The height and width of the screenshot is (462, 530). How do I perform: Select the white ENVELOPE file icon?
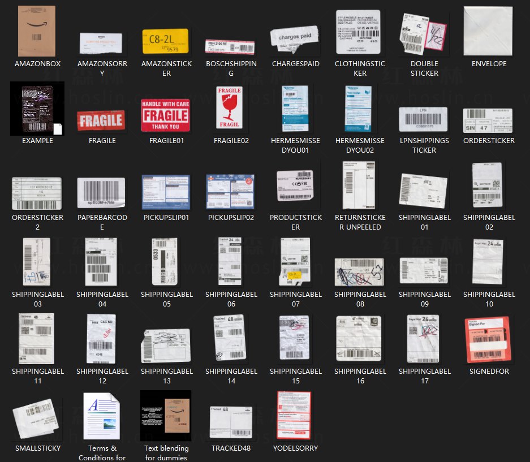[x=488, y=31]
